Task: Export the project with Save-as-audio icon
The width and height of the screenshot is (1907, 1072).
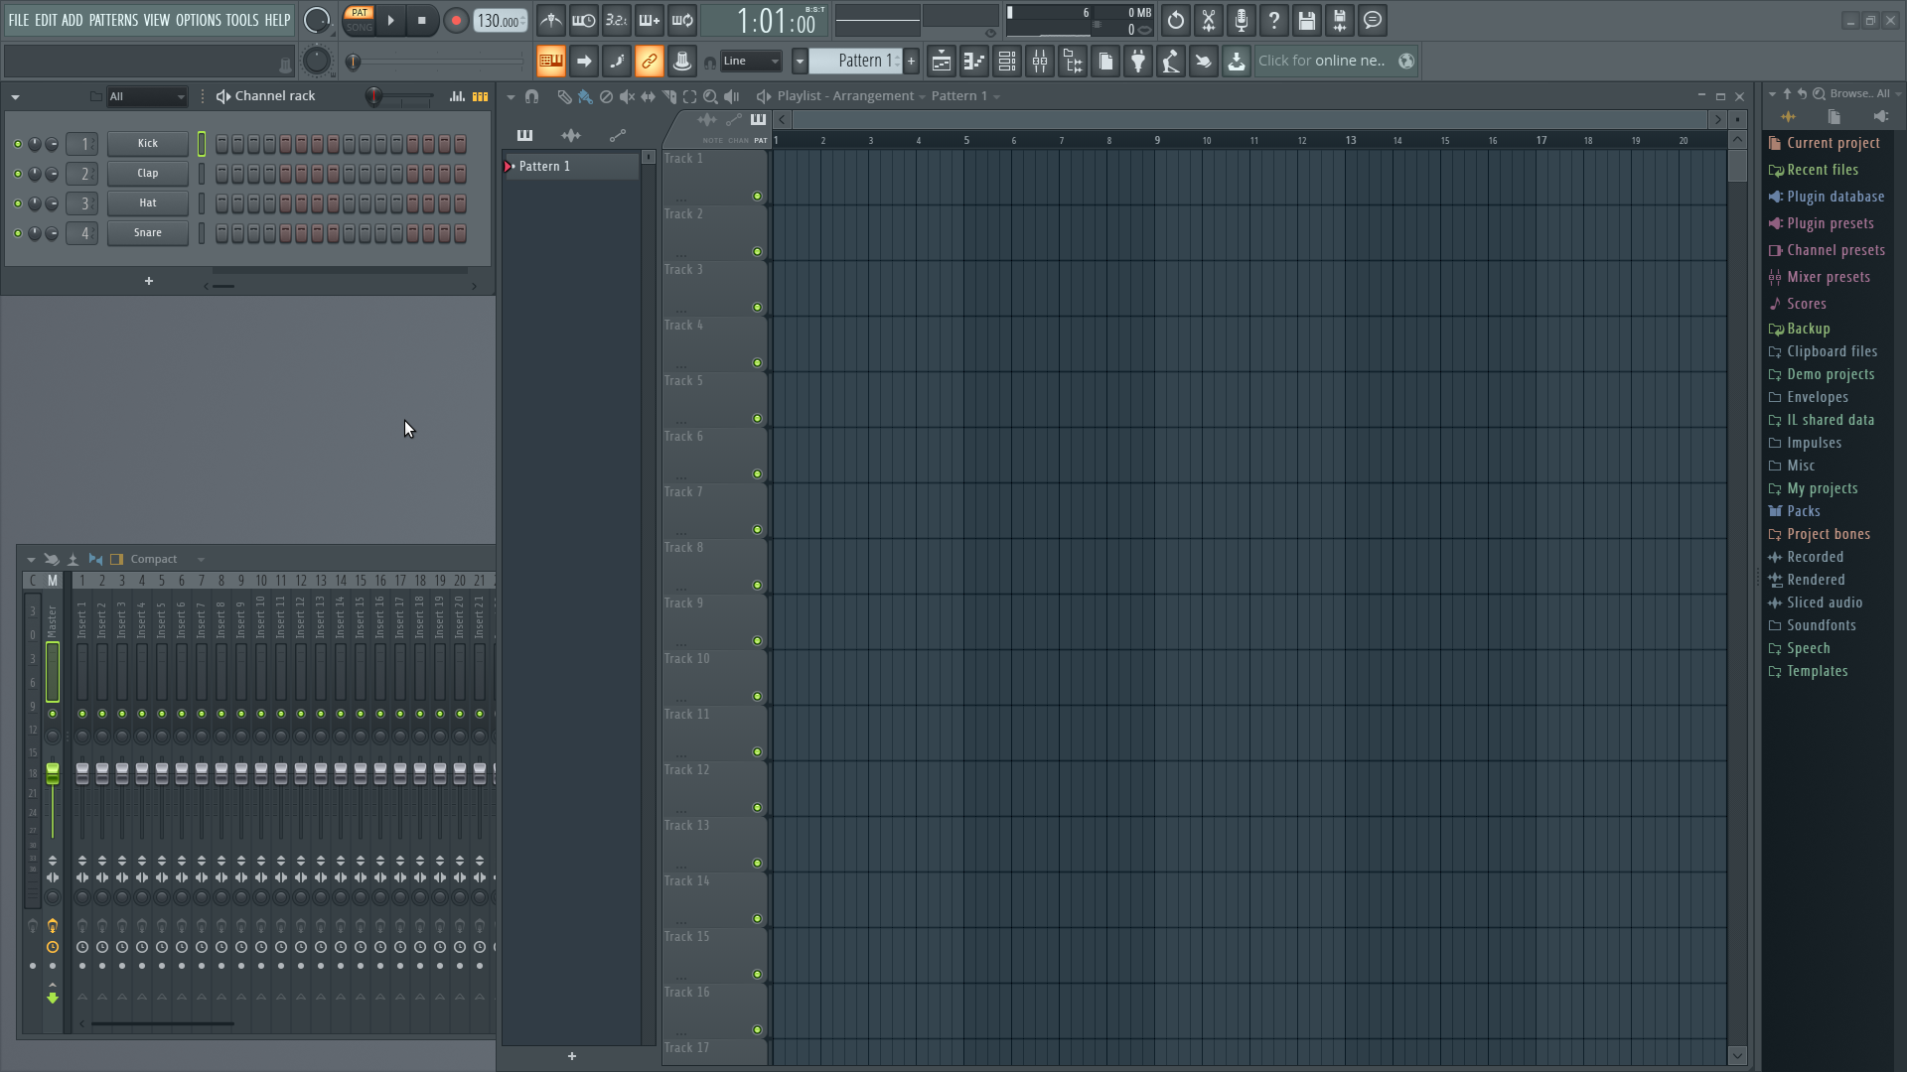Action: [x=1340, y=20]
